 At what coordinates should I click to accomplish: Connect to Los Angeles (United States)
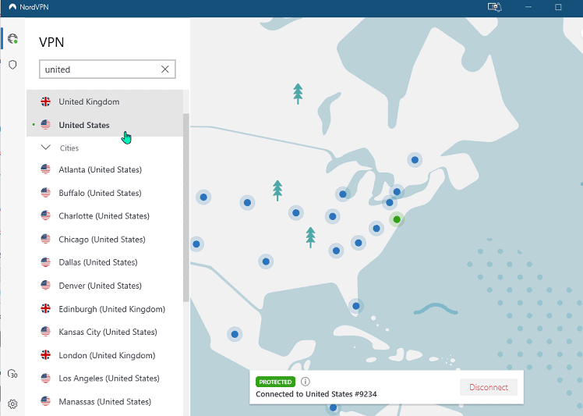pyautogui.click(x=105, y=379)
